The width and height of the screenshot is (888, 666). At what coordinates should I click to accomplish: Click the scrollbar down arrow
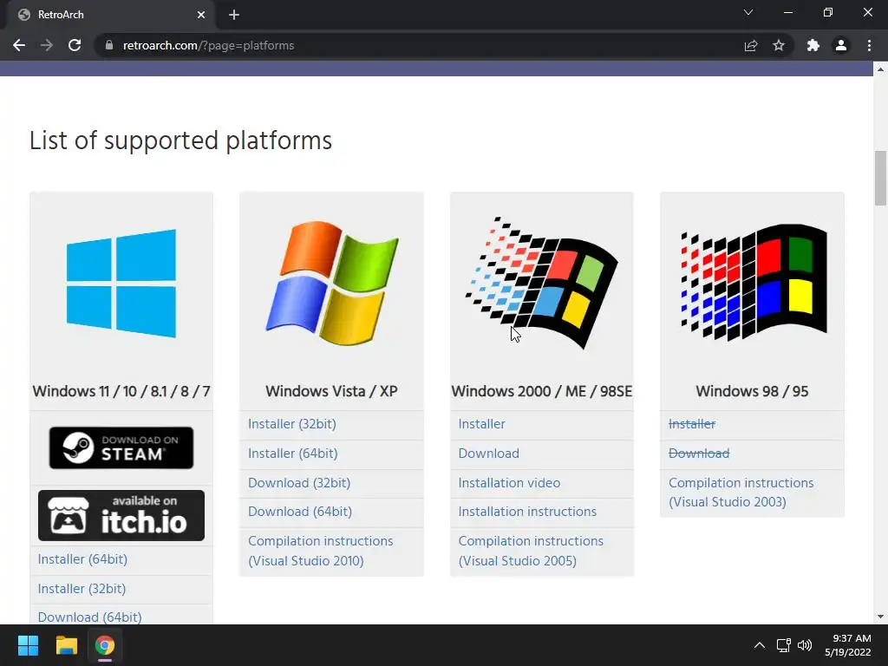(880, 617)
